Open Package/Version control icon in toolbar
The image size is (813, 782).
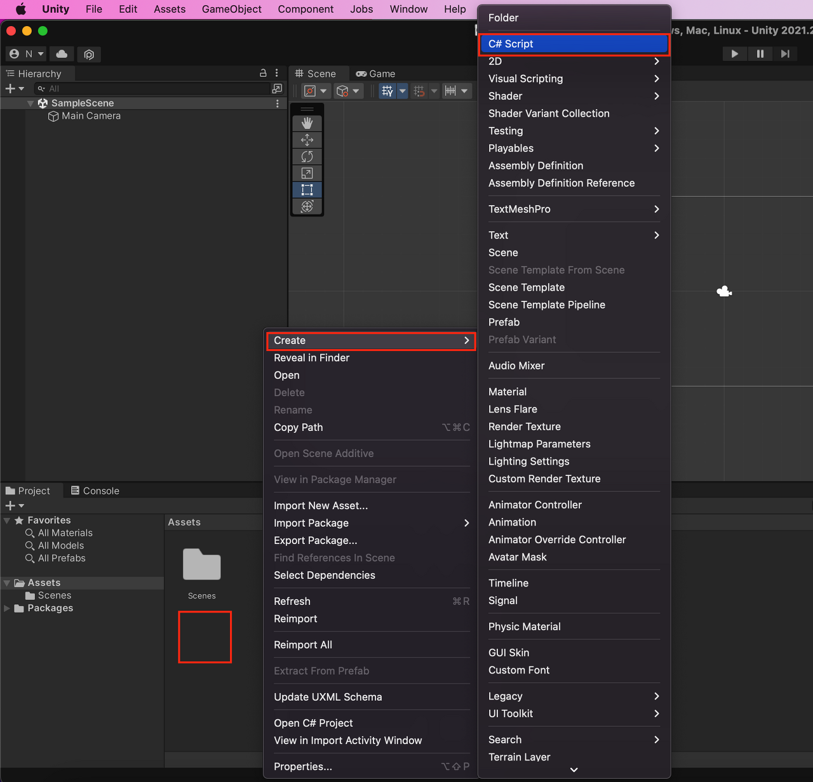click(89, 55)
